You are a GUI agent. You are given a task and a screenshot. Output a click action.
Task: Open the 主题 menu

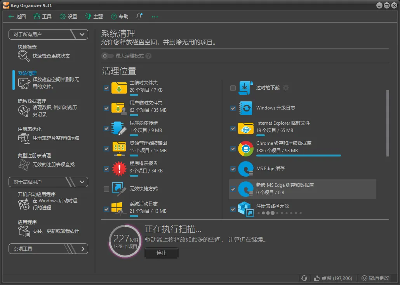[x=94, y=17]
